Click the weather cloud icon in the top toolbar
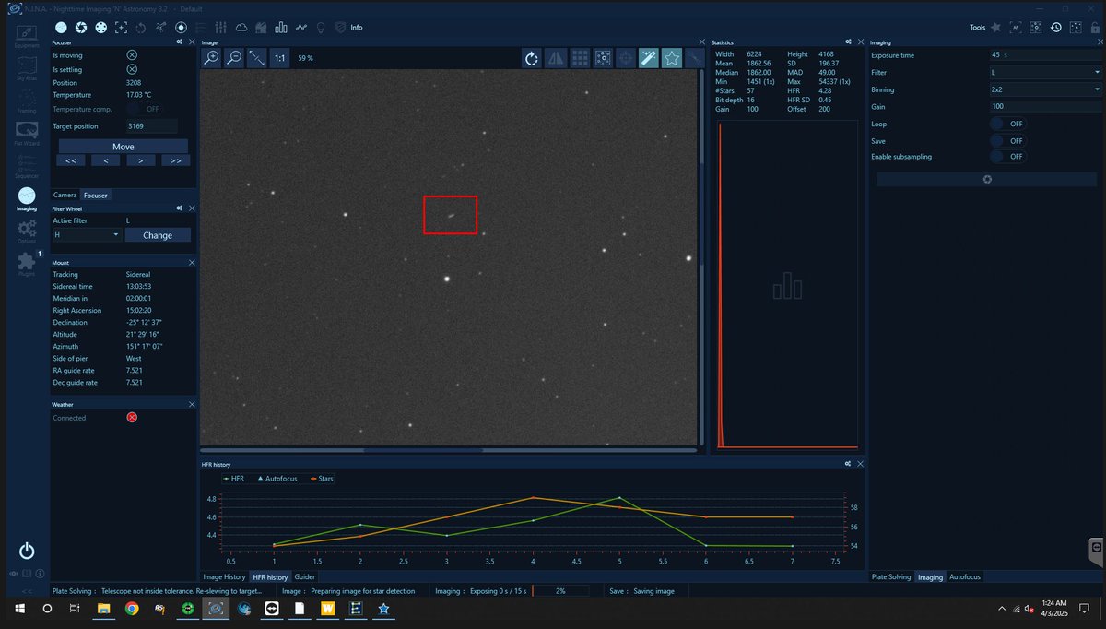This screenshot has height=629, width=1106. point(241,27)
